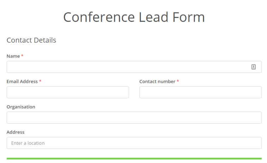Click the red asterisk beside Contact number
This screenshot has height=163, width=267.
(x=178, y=81)
